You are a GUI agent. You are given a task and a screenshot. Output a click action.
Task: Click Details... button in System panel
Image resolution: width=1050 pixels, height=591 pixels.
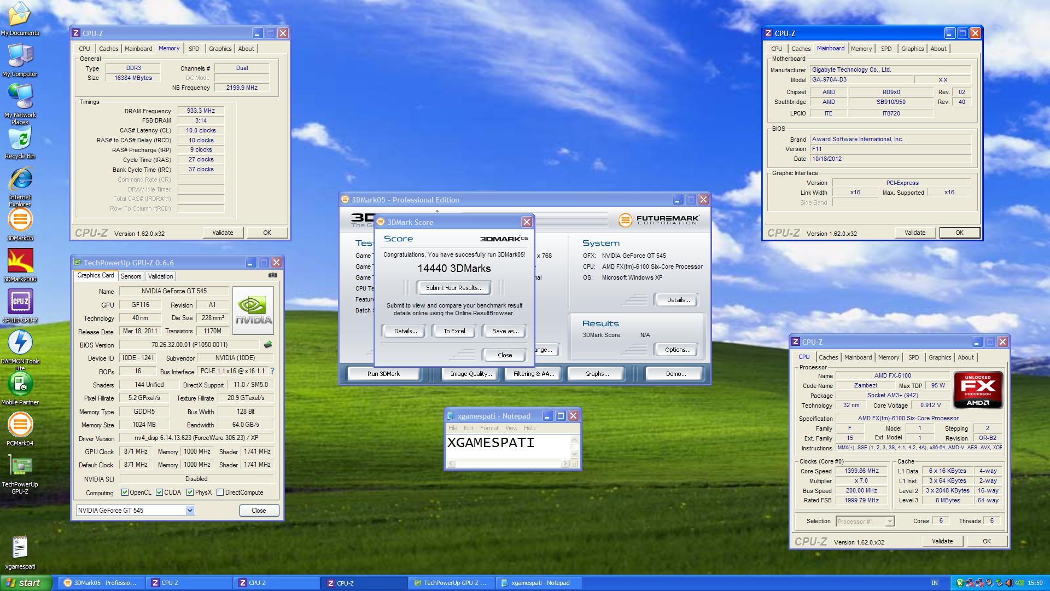click(x=678, y=300)
